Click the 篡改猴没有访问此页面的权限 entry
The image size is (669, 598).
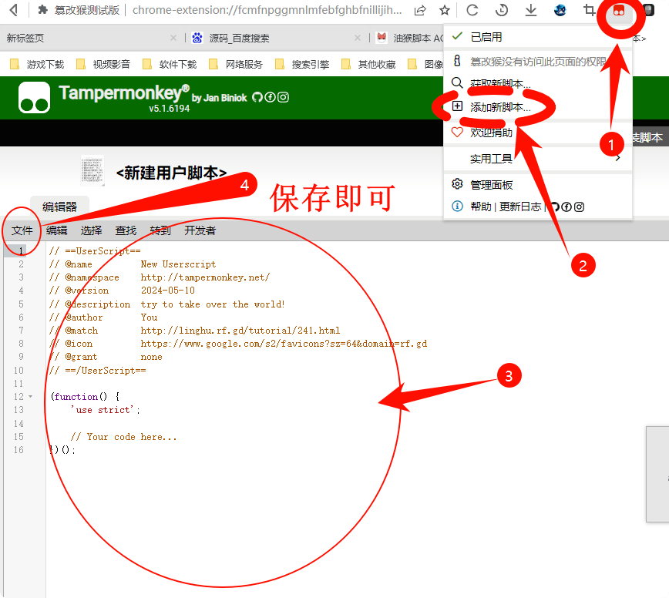(538, 62)
